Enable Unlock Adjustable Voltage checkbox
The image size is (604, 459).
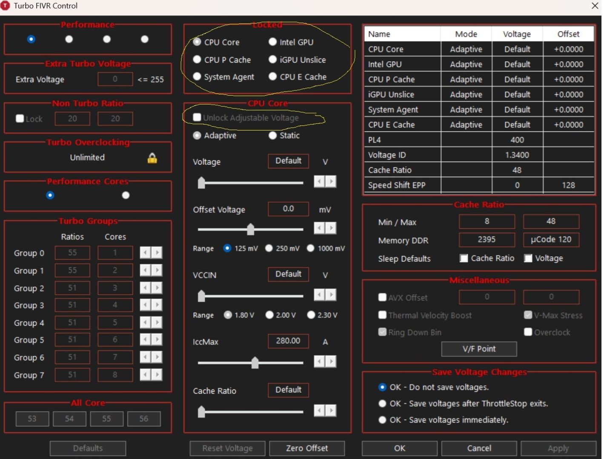(197, 117)
